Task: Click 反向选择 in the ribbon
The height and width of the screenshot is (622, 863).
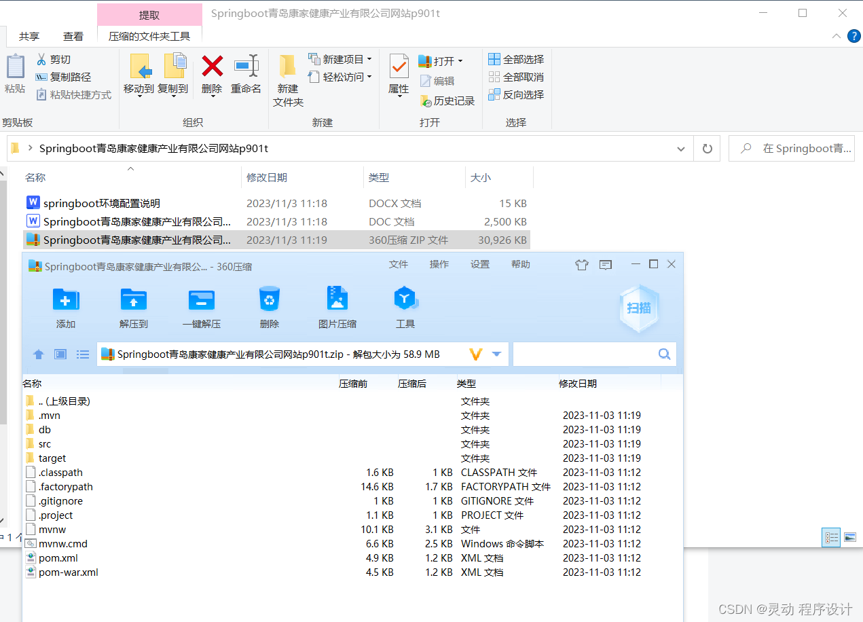Action: (516, 95)
